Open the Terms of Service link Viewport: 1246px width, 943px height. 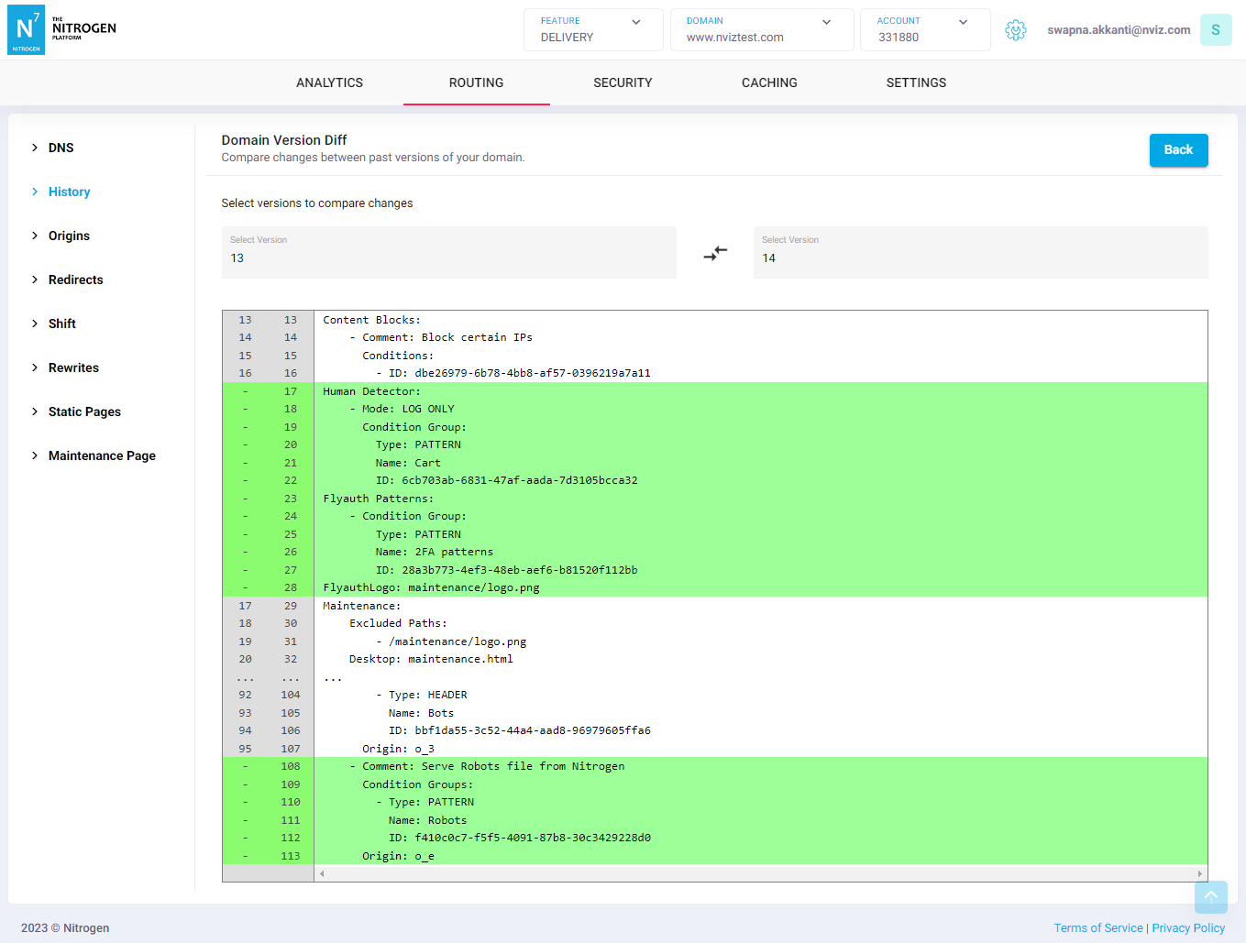(1097, 927)
